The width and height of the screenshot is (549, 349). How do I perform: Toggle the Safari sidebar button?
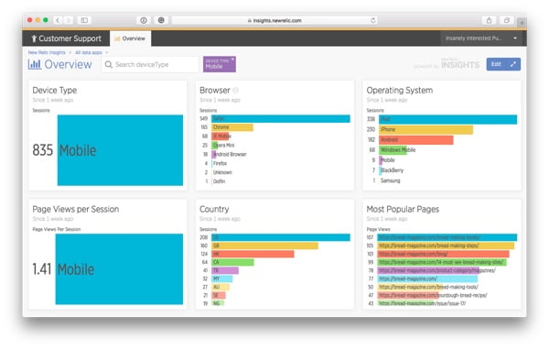84,20
